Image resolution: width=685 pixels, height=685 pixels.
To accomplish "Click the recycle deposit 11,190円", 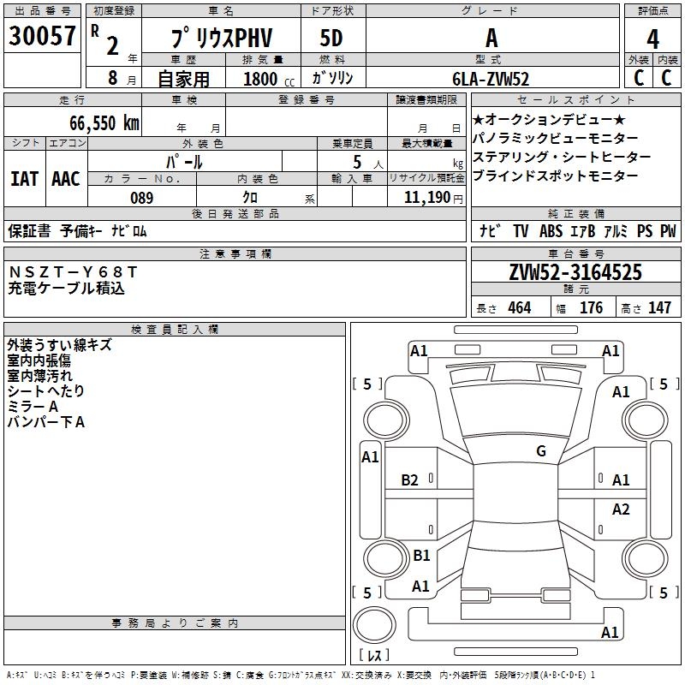I will click(433, 198).
